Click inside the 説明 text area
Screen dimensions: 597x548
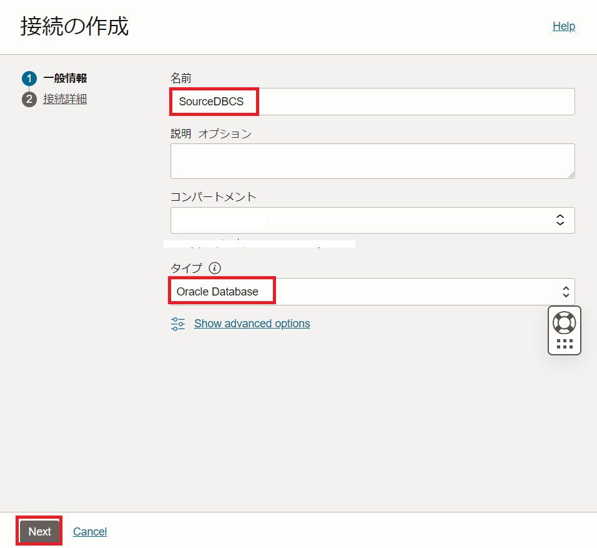pos(372,161)
